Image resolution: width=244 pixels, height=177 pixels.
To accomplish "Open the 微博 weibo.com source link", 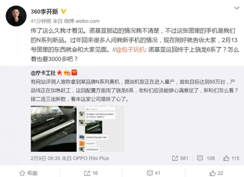I will tap(82, 21).
